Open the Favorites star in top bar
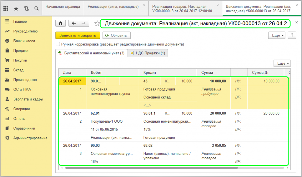The width and height of the screenshot is (302, 177). [x=16, y=9]
